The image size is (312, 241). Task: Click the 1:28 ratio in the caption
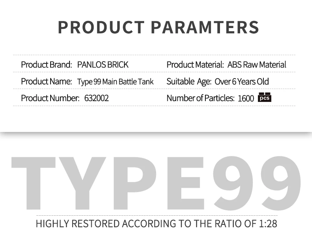tap(268, 224)
